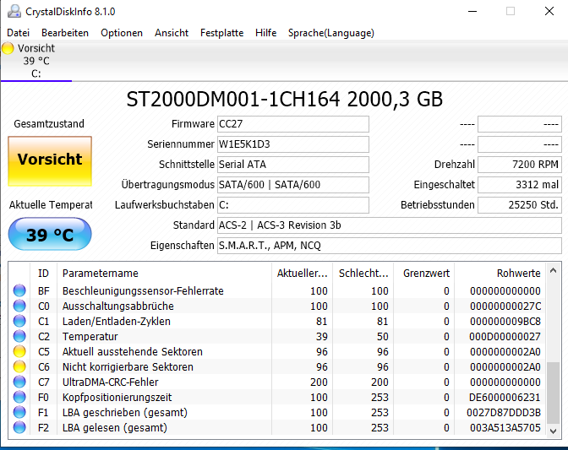Click the Seriennummer field W1E5K1D3
Screen dimensions: 568x450
(293, 144)
